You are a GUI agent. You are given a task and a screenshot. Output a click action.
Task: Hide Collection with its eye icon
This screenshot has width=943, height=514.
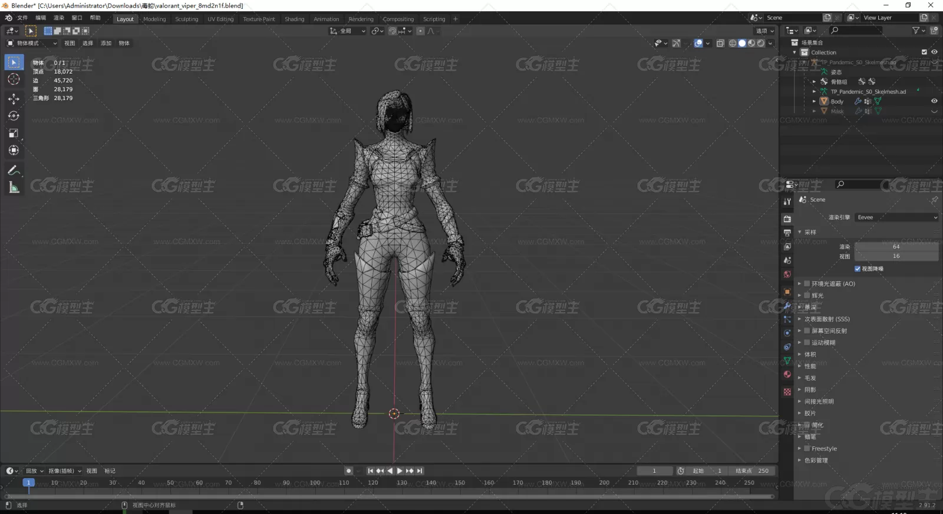tap(934, 52)
